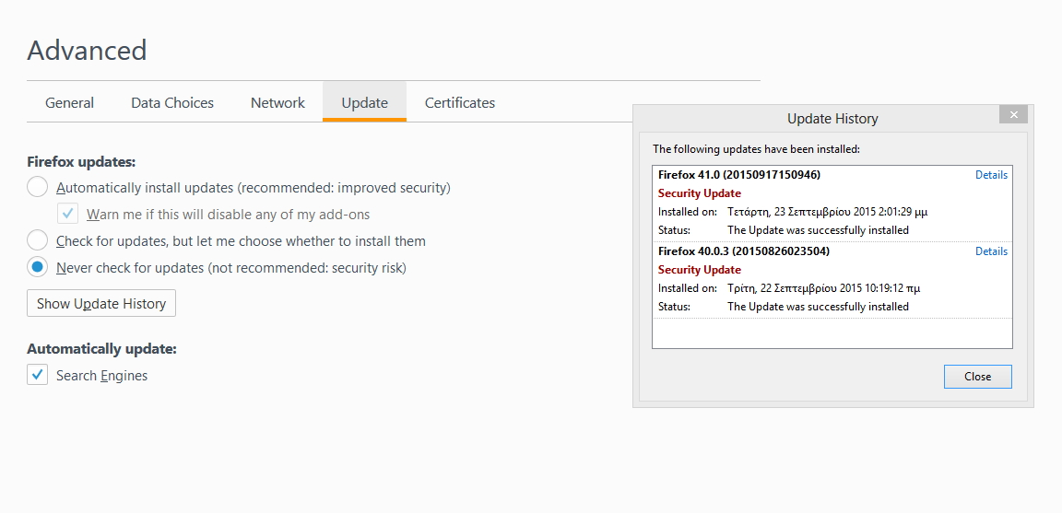Go to the Network tab
This screenshot has height=513, width=1062.
[x=277, y=103]
